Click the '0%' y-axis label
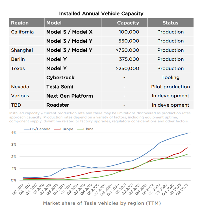Image resolution: width=202 pixels, height=211 pixels. (14, 180)
